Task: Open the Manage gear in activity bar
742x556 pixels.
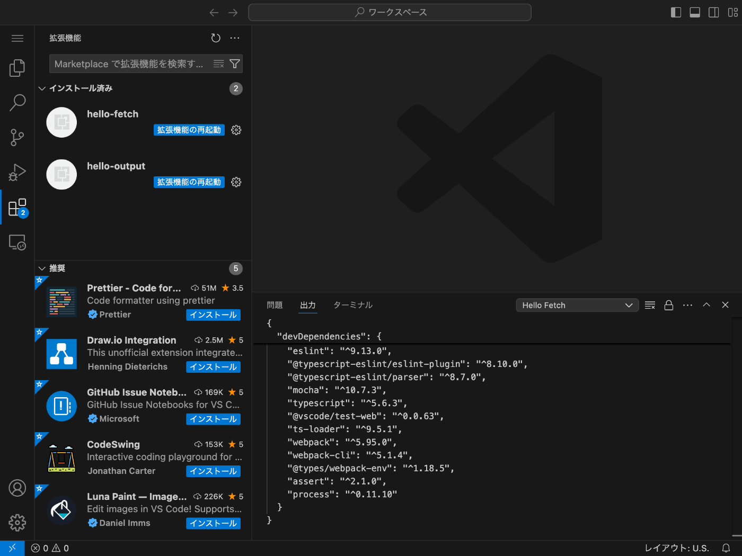Action: [17, 523]
